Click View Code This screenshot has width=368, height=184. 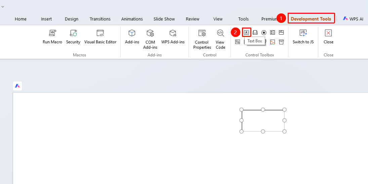click(220, 39)
